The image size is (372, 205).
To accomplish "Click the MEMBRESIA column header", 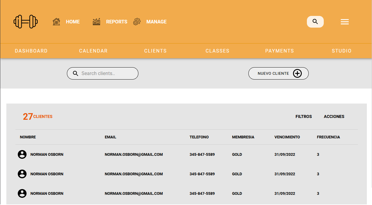I will (x=243, y=137).
